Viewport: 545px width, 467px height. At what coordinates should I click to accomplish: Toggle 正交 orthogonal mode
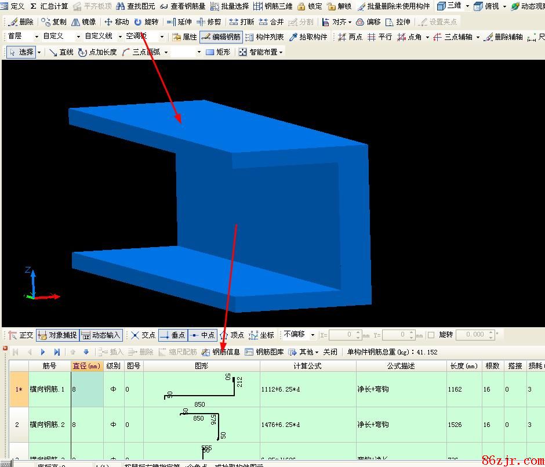pyautogui.click(x=21, y=335)
